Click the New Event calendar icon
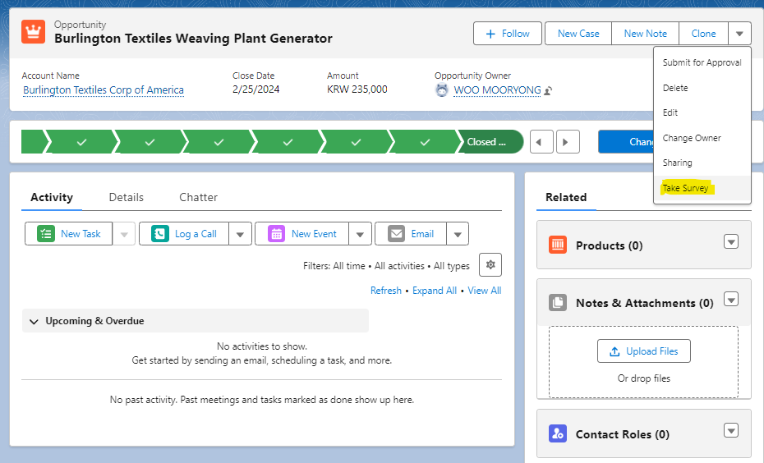This screenshot has width=764, height=463. pos(276,234)
